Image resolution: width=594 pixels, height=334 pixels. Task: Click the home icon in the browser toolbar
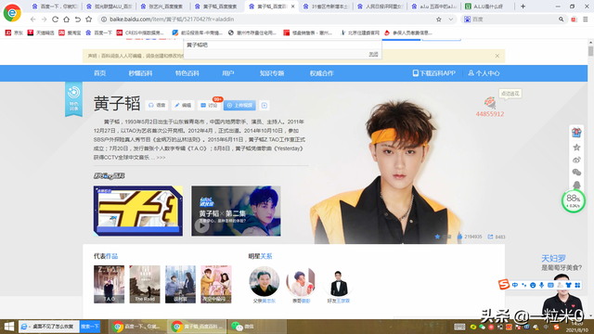pyautogui.click(x=66, y=19)
